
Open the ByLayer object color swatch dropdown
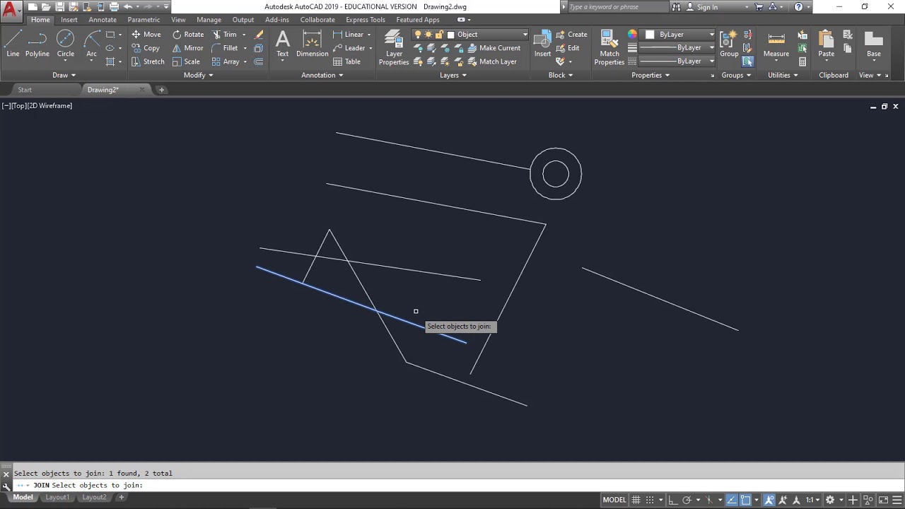tap(679, 35)
